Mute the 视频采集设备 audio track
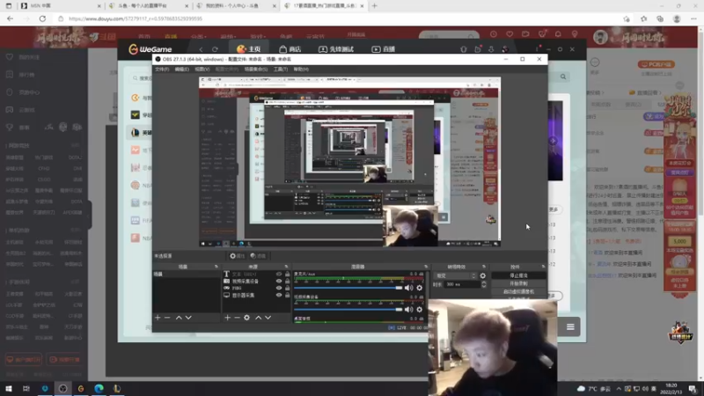Viewport: 704px width, 396px height. [408, 310]
